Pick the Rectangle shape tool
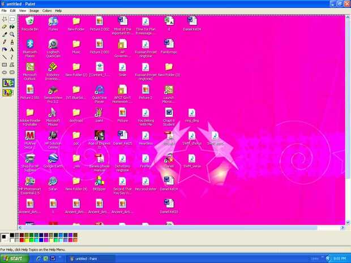This screenshot has height=263, width=351. 5,65
